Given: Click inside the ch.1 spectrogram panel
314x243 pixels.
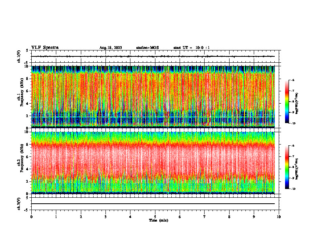Looking at the screenshot, I should (153, 97).
